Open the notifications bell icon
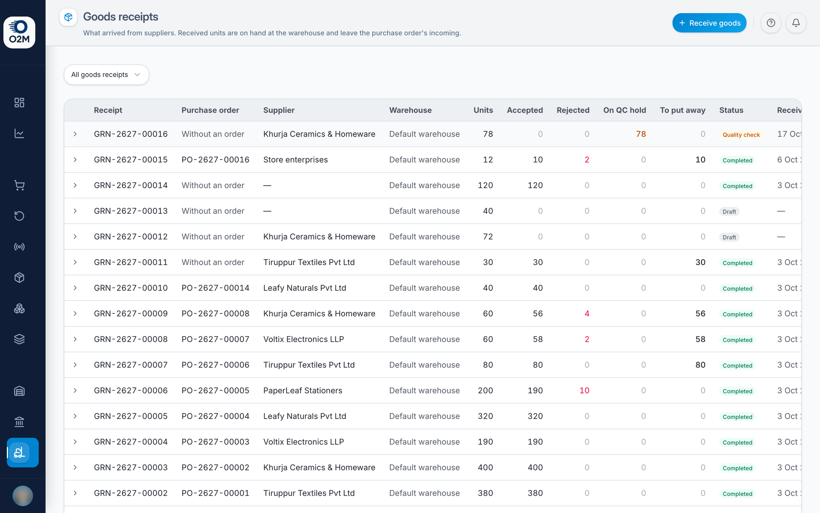This screenshot has width=820, height=513. [x=796, y=23]
